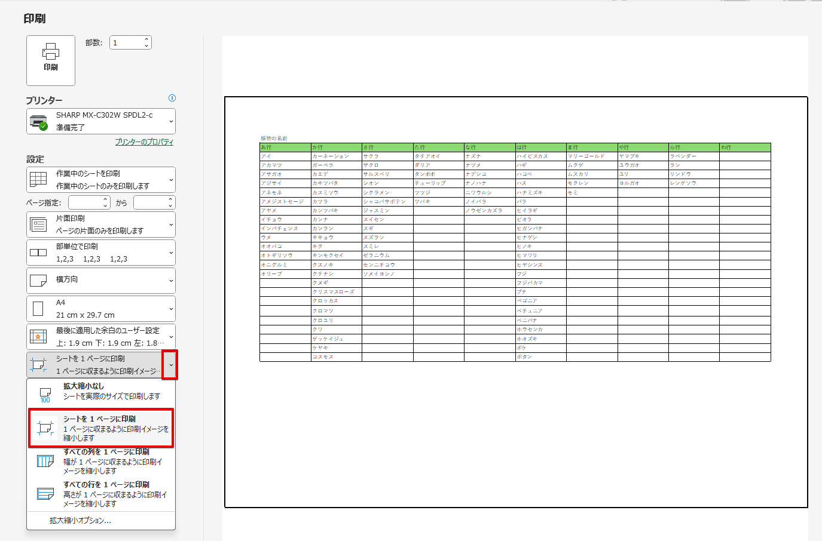
Task: Open custom margins setting dropdown
Action: (171, 337)
